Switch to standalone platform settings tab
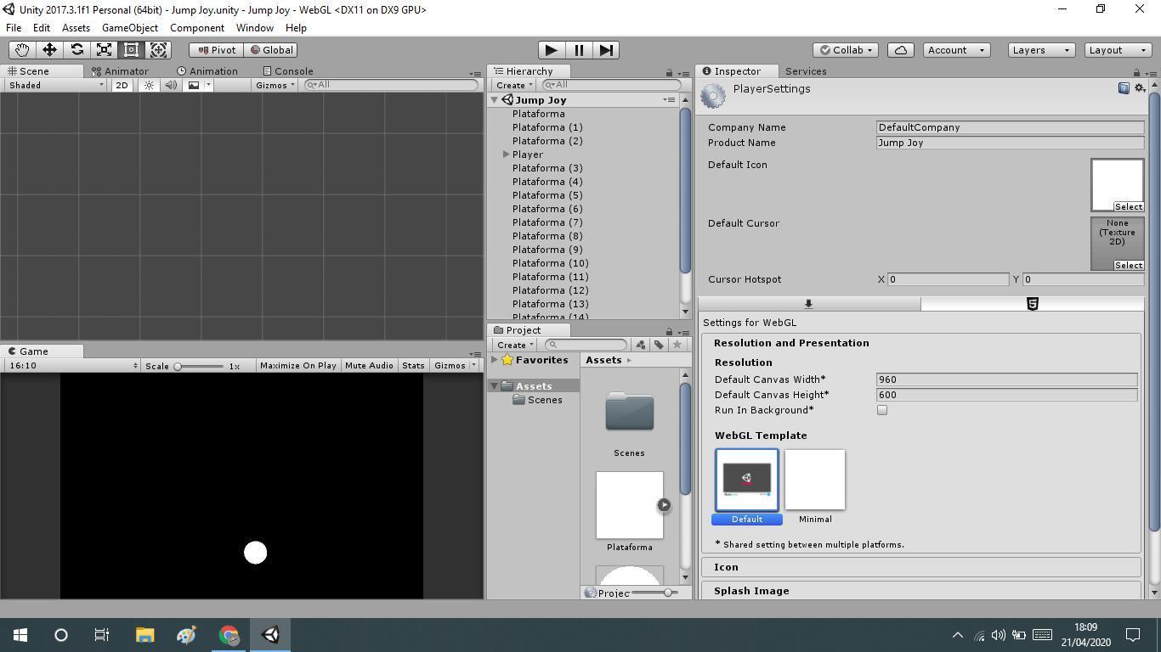Viewport: 1161px width, 652px height. coord(809,304)
